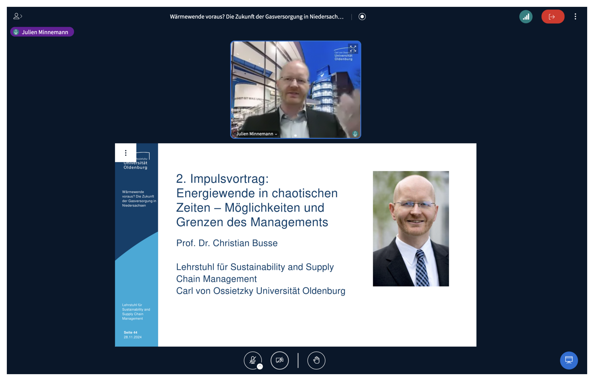
Task: Raise your hand
Action: pos(316,360)
